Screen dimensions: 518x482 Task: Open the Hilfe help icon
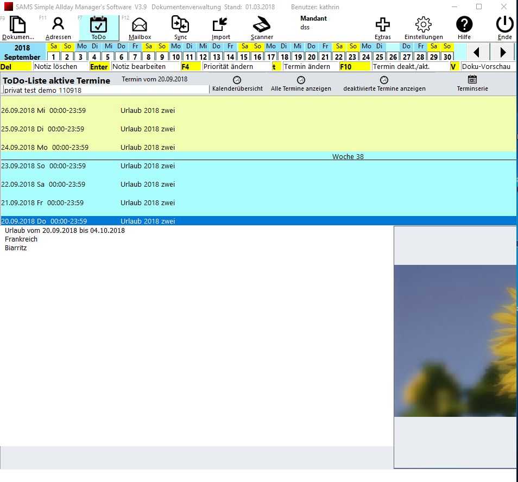coord(464,26)
